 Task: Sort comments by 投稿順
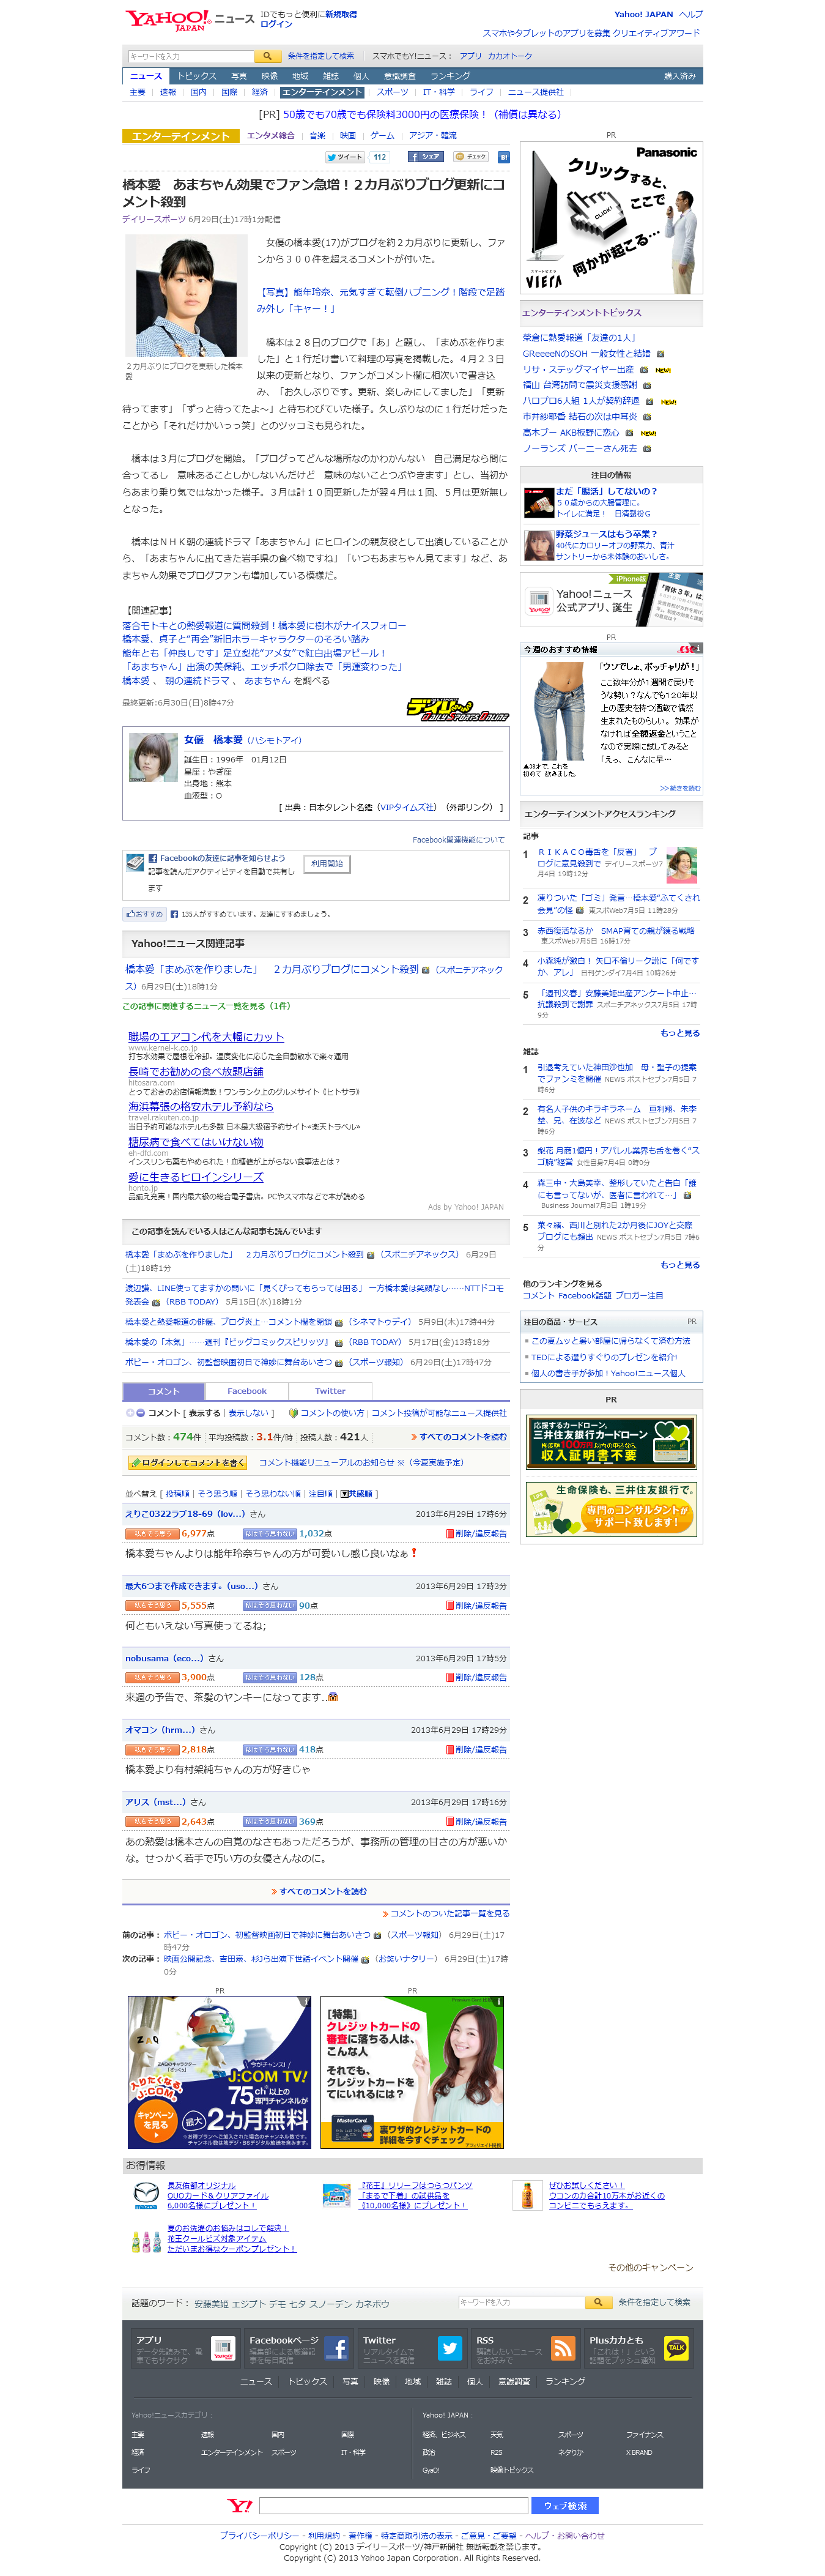pyautogui.click(x=177, y=1493)
